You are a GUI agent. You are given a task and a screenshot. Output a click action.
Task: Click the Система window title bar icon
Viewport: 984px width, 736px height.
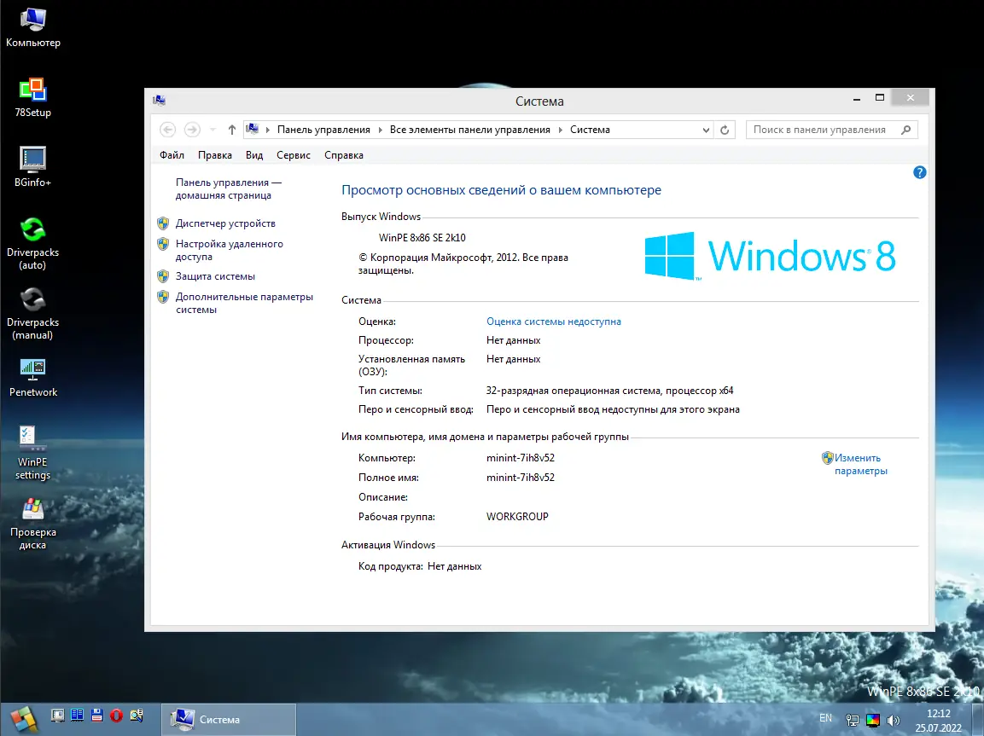pos(160,101)
